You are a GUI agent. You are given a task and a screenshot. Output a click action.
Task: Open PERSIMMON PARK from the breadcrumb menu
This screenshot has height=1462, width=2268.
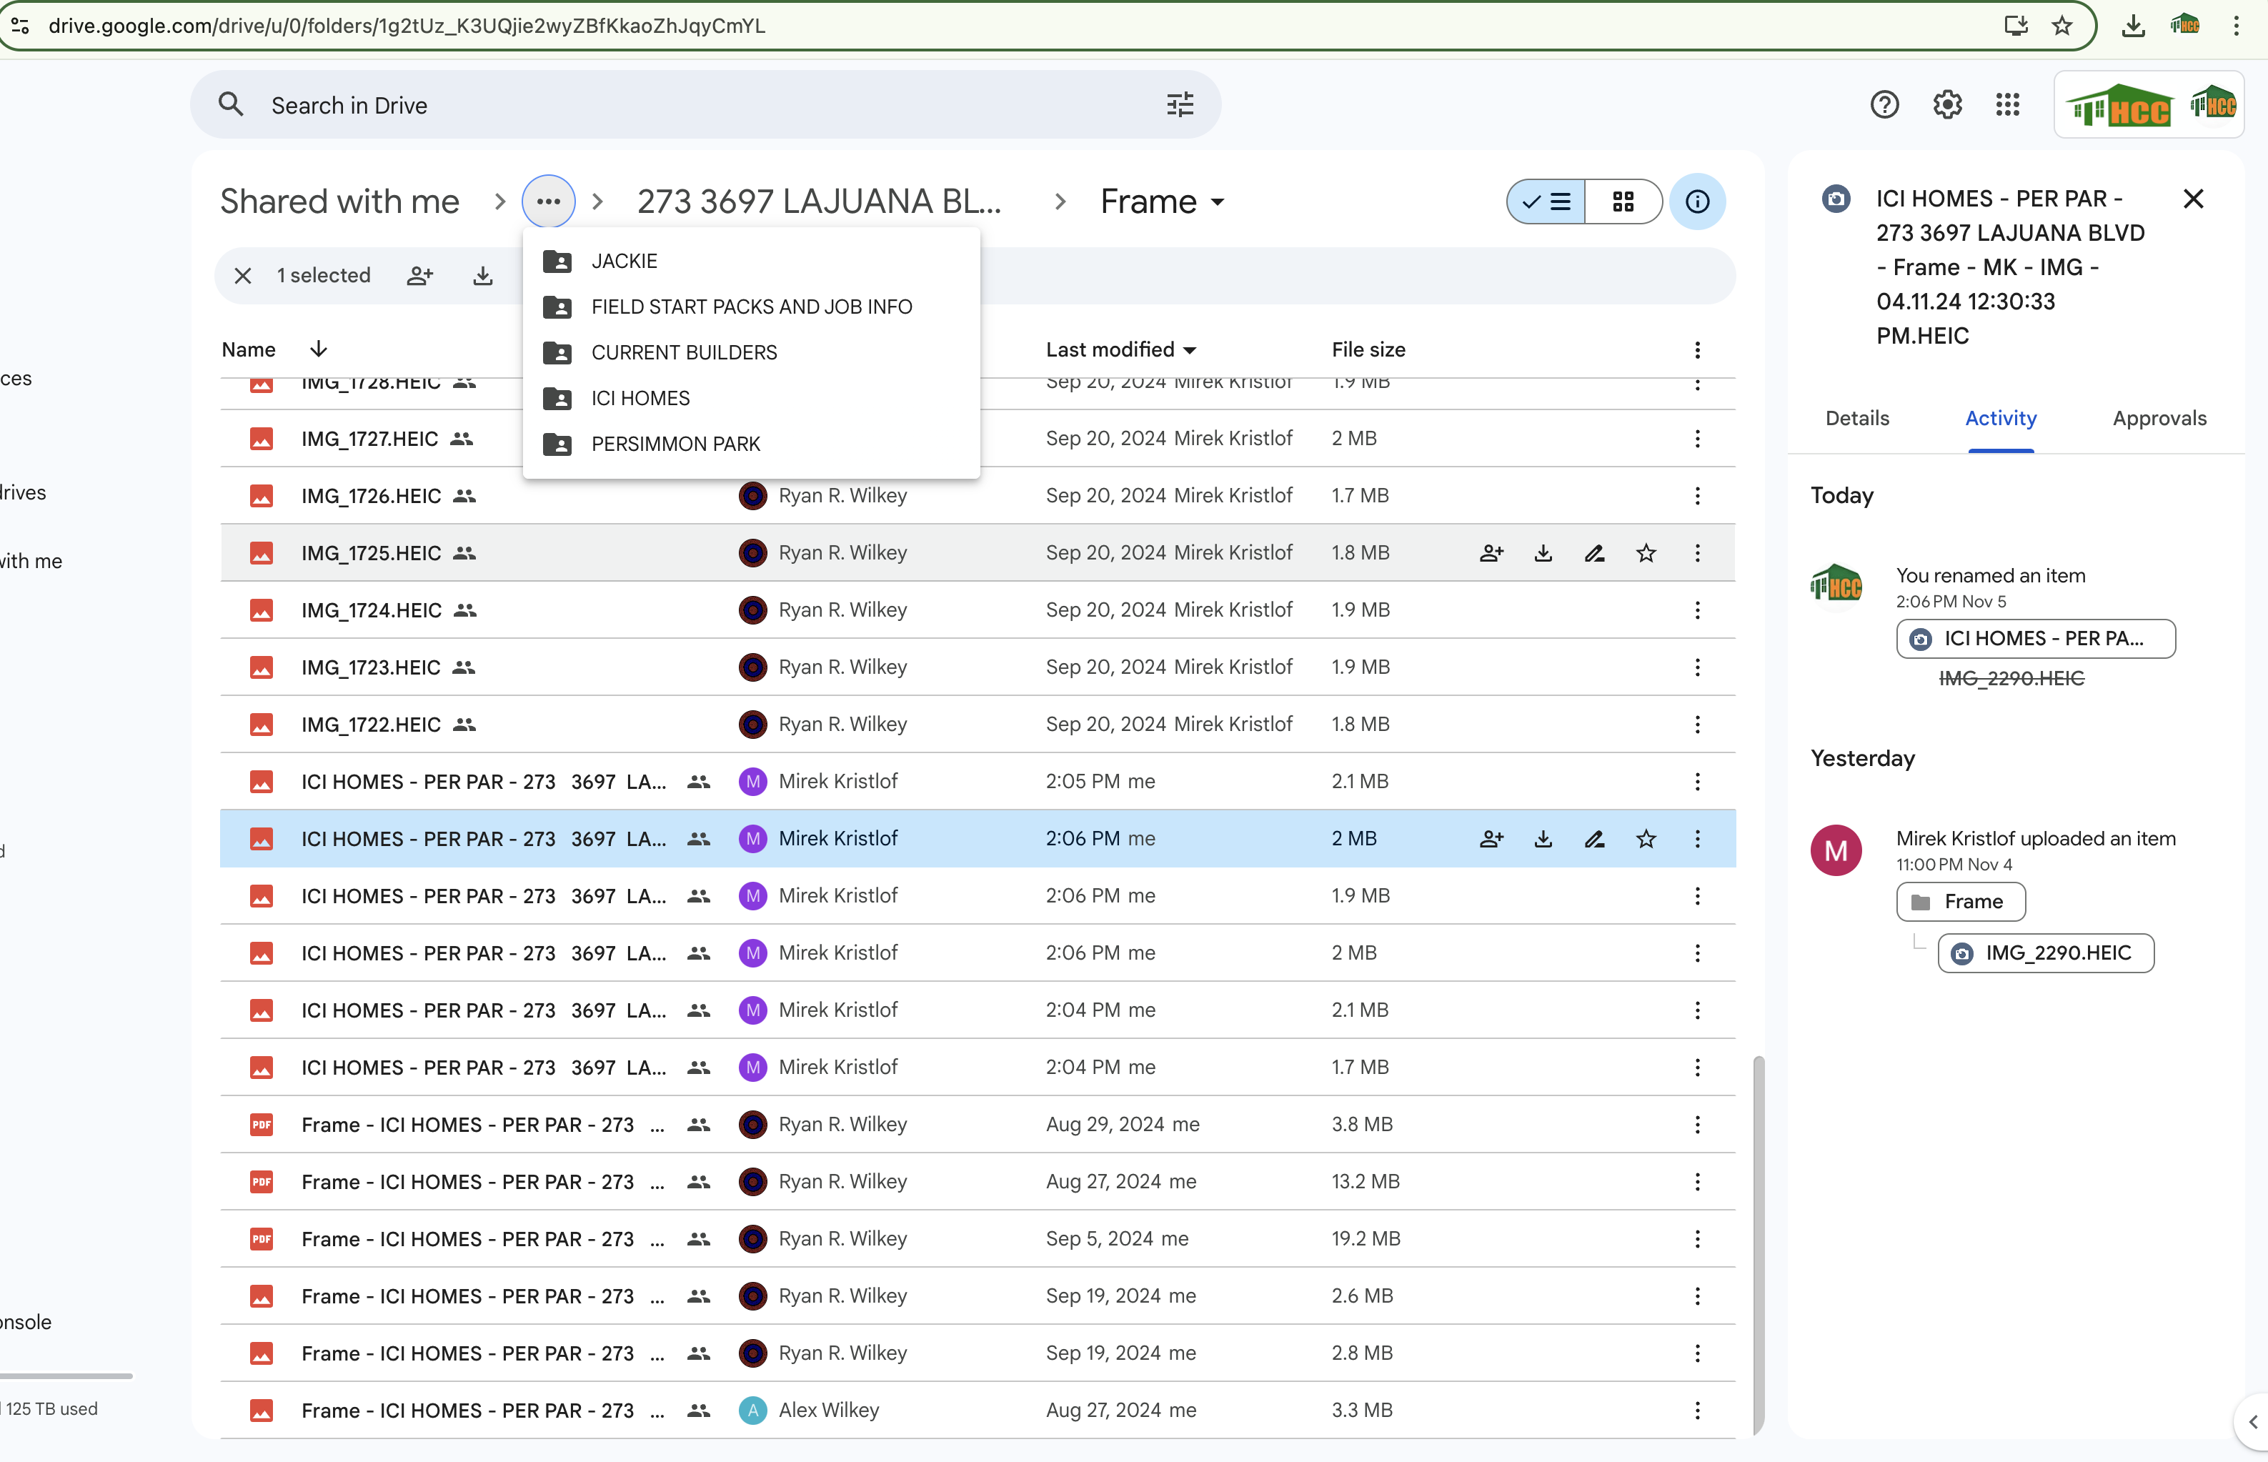(752, 443)
